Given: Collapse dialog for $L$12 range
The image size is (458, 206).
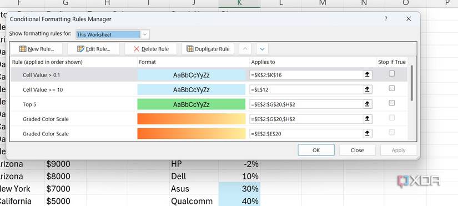Looking at the screenshot, I should coord(367,89).
